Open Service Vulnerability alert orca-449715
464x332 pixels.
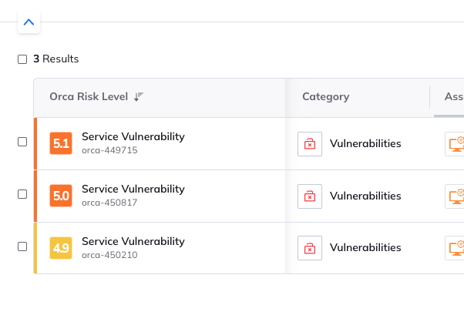pyautogui.click(x=133, y=137)
